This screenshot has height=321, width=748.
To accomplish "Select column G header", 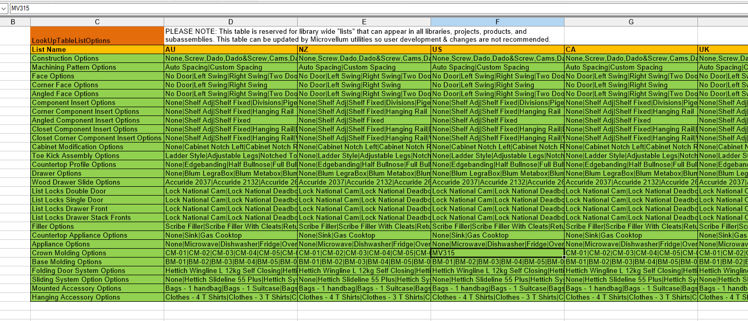I will (x=631, y=22).
